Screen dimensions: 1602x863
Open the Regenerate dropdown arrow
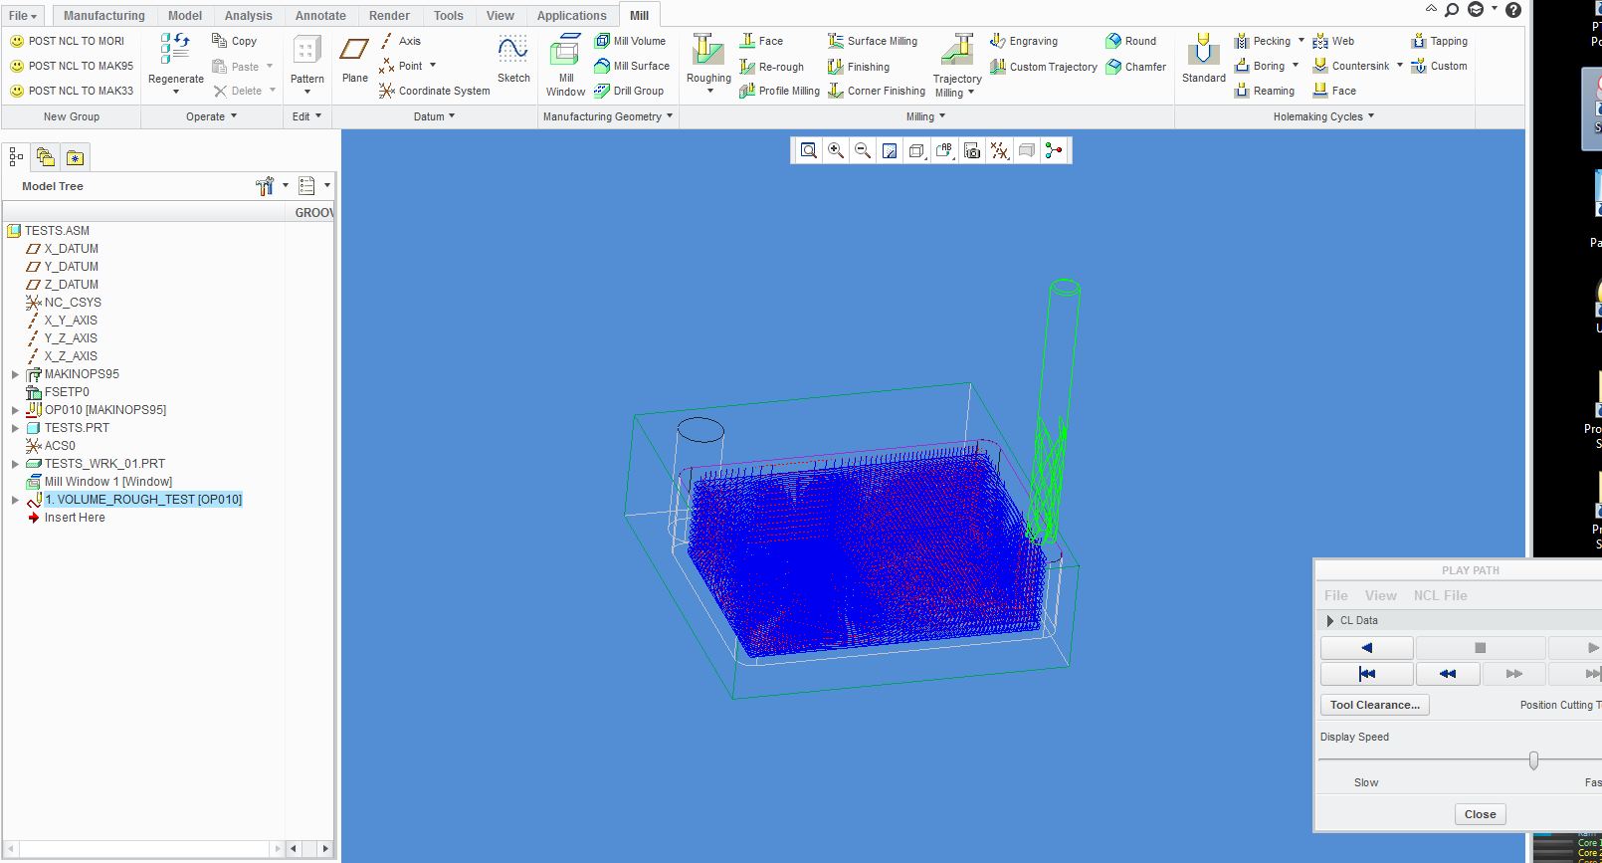click(x=176, y=92)
